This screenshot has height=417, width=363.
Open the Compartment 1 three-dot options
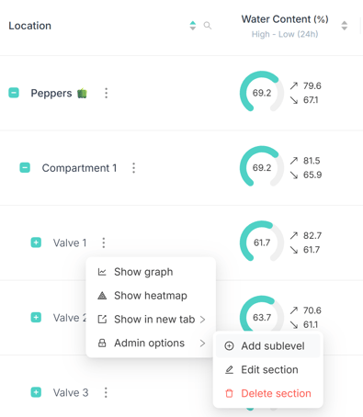point(133,168)
